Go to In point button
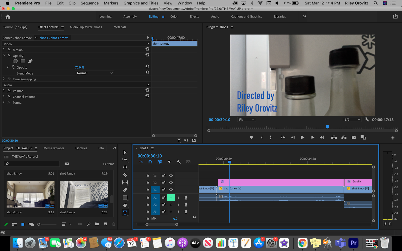Image resolution: width=402 pixels, height=251 pixels. 283,137
